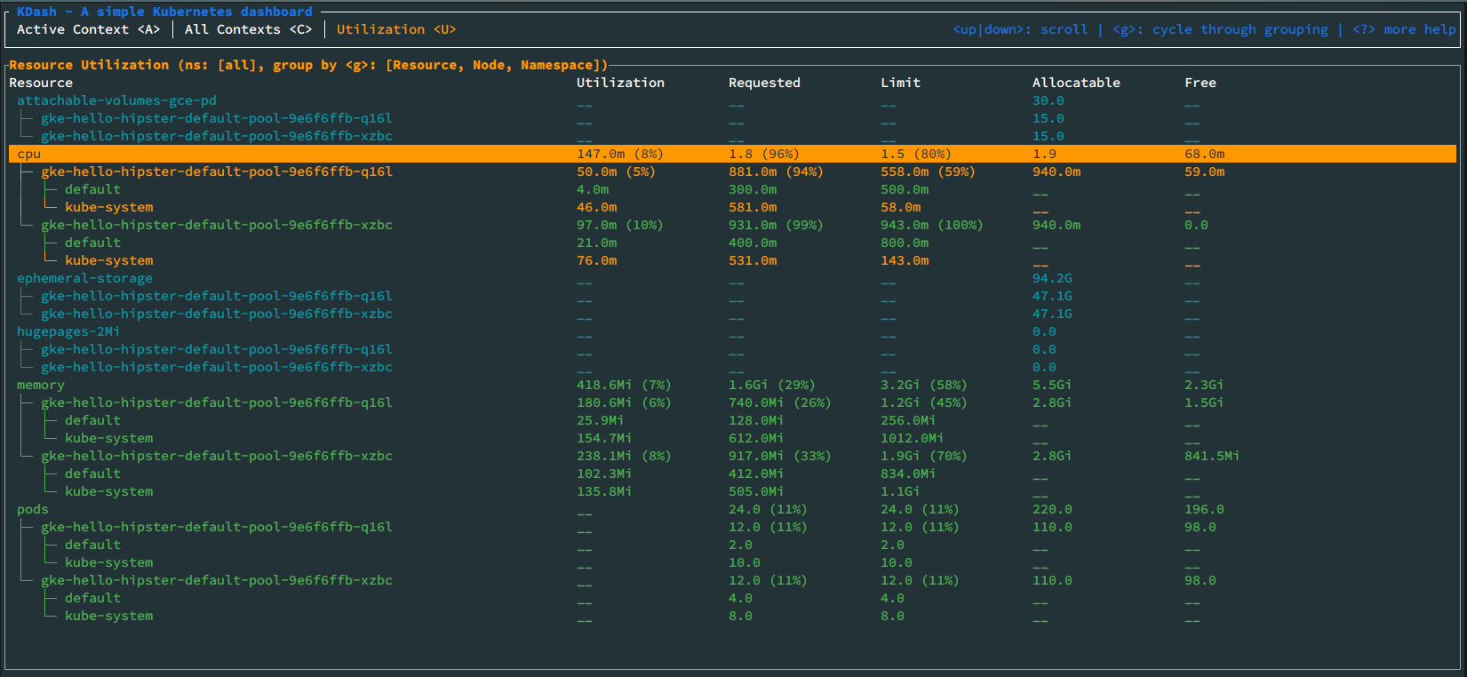1467x677 pixels.
Task: Click memory allocatable value 5.5Gi
Action: pos(1052,385)
